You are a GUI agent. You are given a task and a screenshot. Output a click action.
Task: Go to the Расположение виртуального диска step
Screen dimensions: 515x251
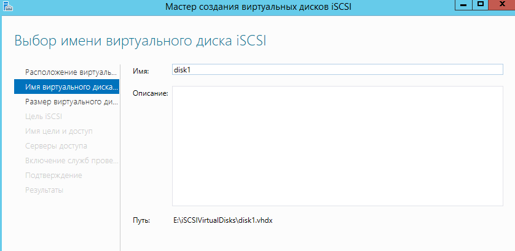[70, 72]
